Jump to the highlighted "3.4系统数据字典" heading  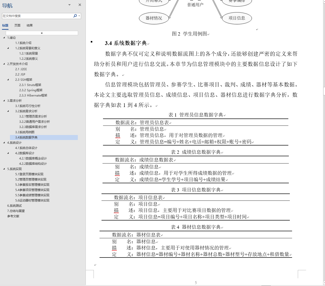click(26, 137)
